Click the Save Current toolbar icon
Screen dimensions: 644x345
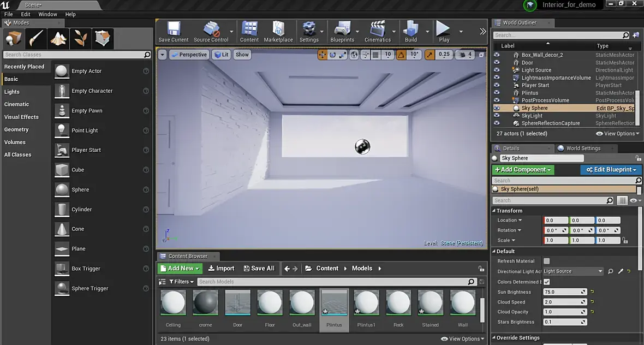tap(174, 32)
